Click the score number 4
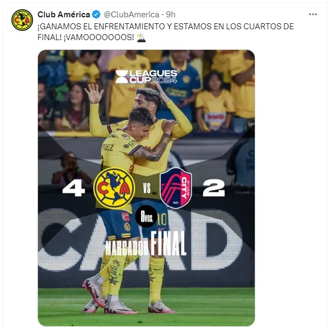Image resolution: width=328 pixels, height=330 pixels. point(74,189)
